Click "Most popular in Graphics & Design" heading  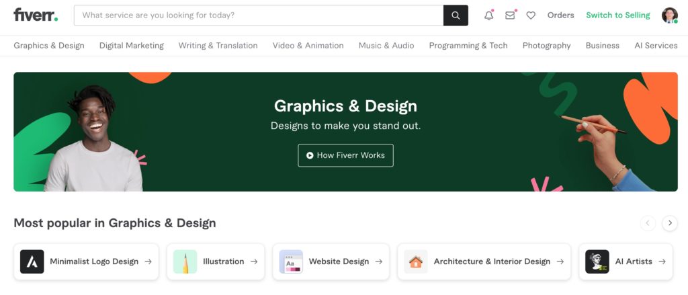click(x=115, y=223)
